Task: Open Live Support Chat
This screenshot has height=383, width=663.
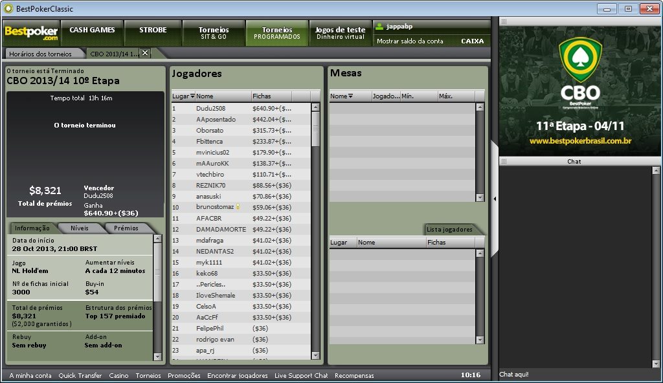Action: pos(301,375)
